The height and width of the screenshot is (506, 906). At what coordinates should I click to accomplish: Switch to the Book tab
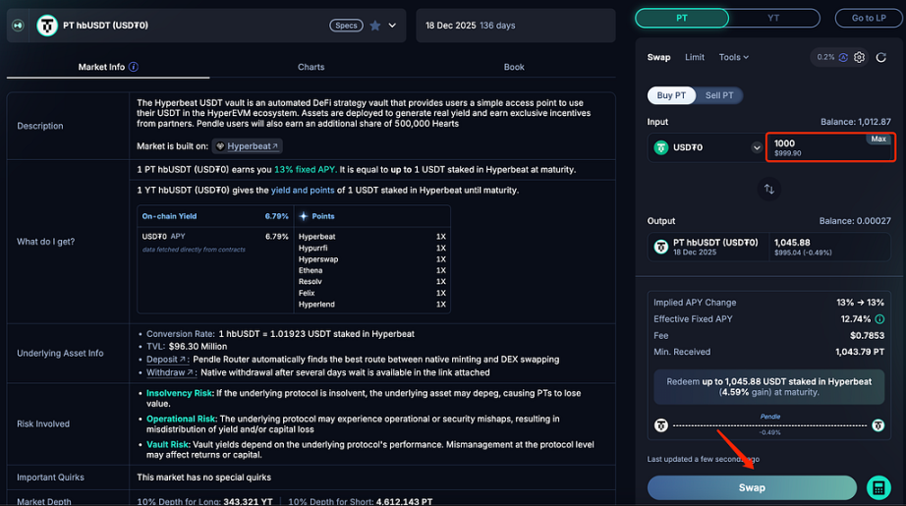click(514, 67)
